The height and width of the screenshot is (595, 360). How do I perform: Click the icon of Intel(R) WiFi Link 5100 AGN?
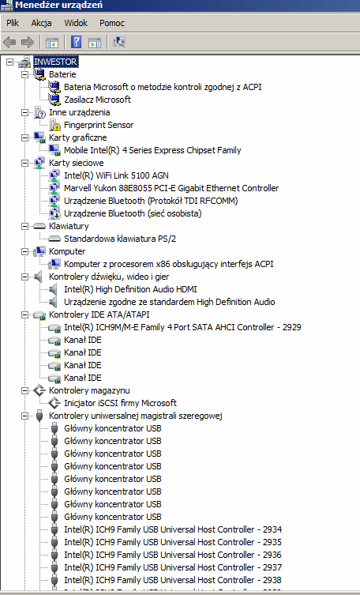(54, 175)
